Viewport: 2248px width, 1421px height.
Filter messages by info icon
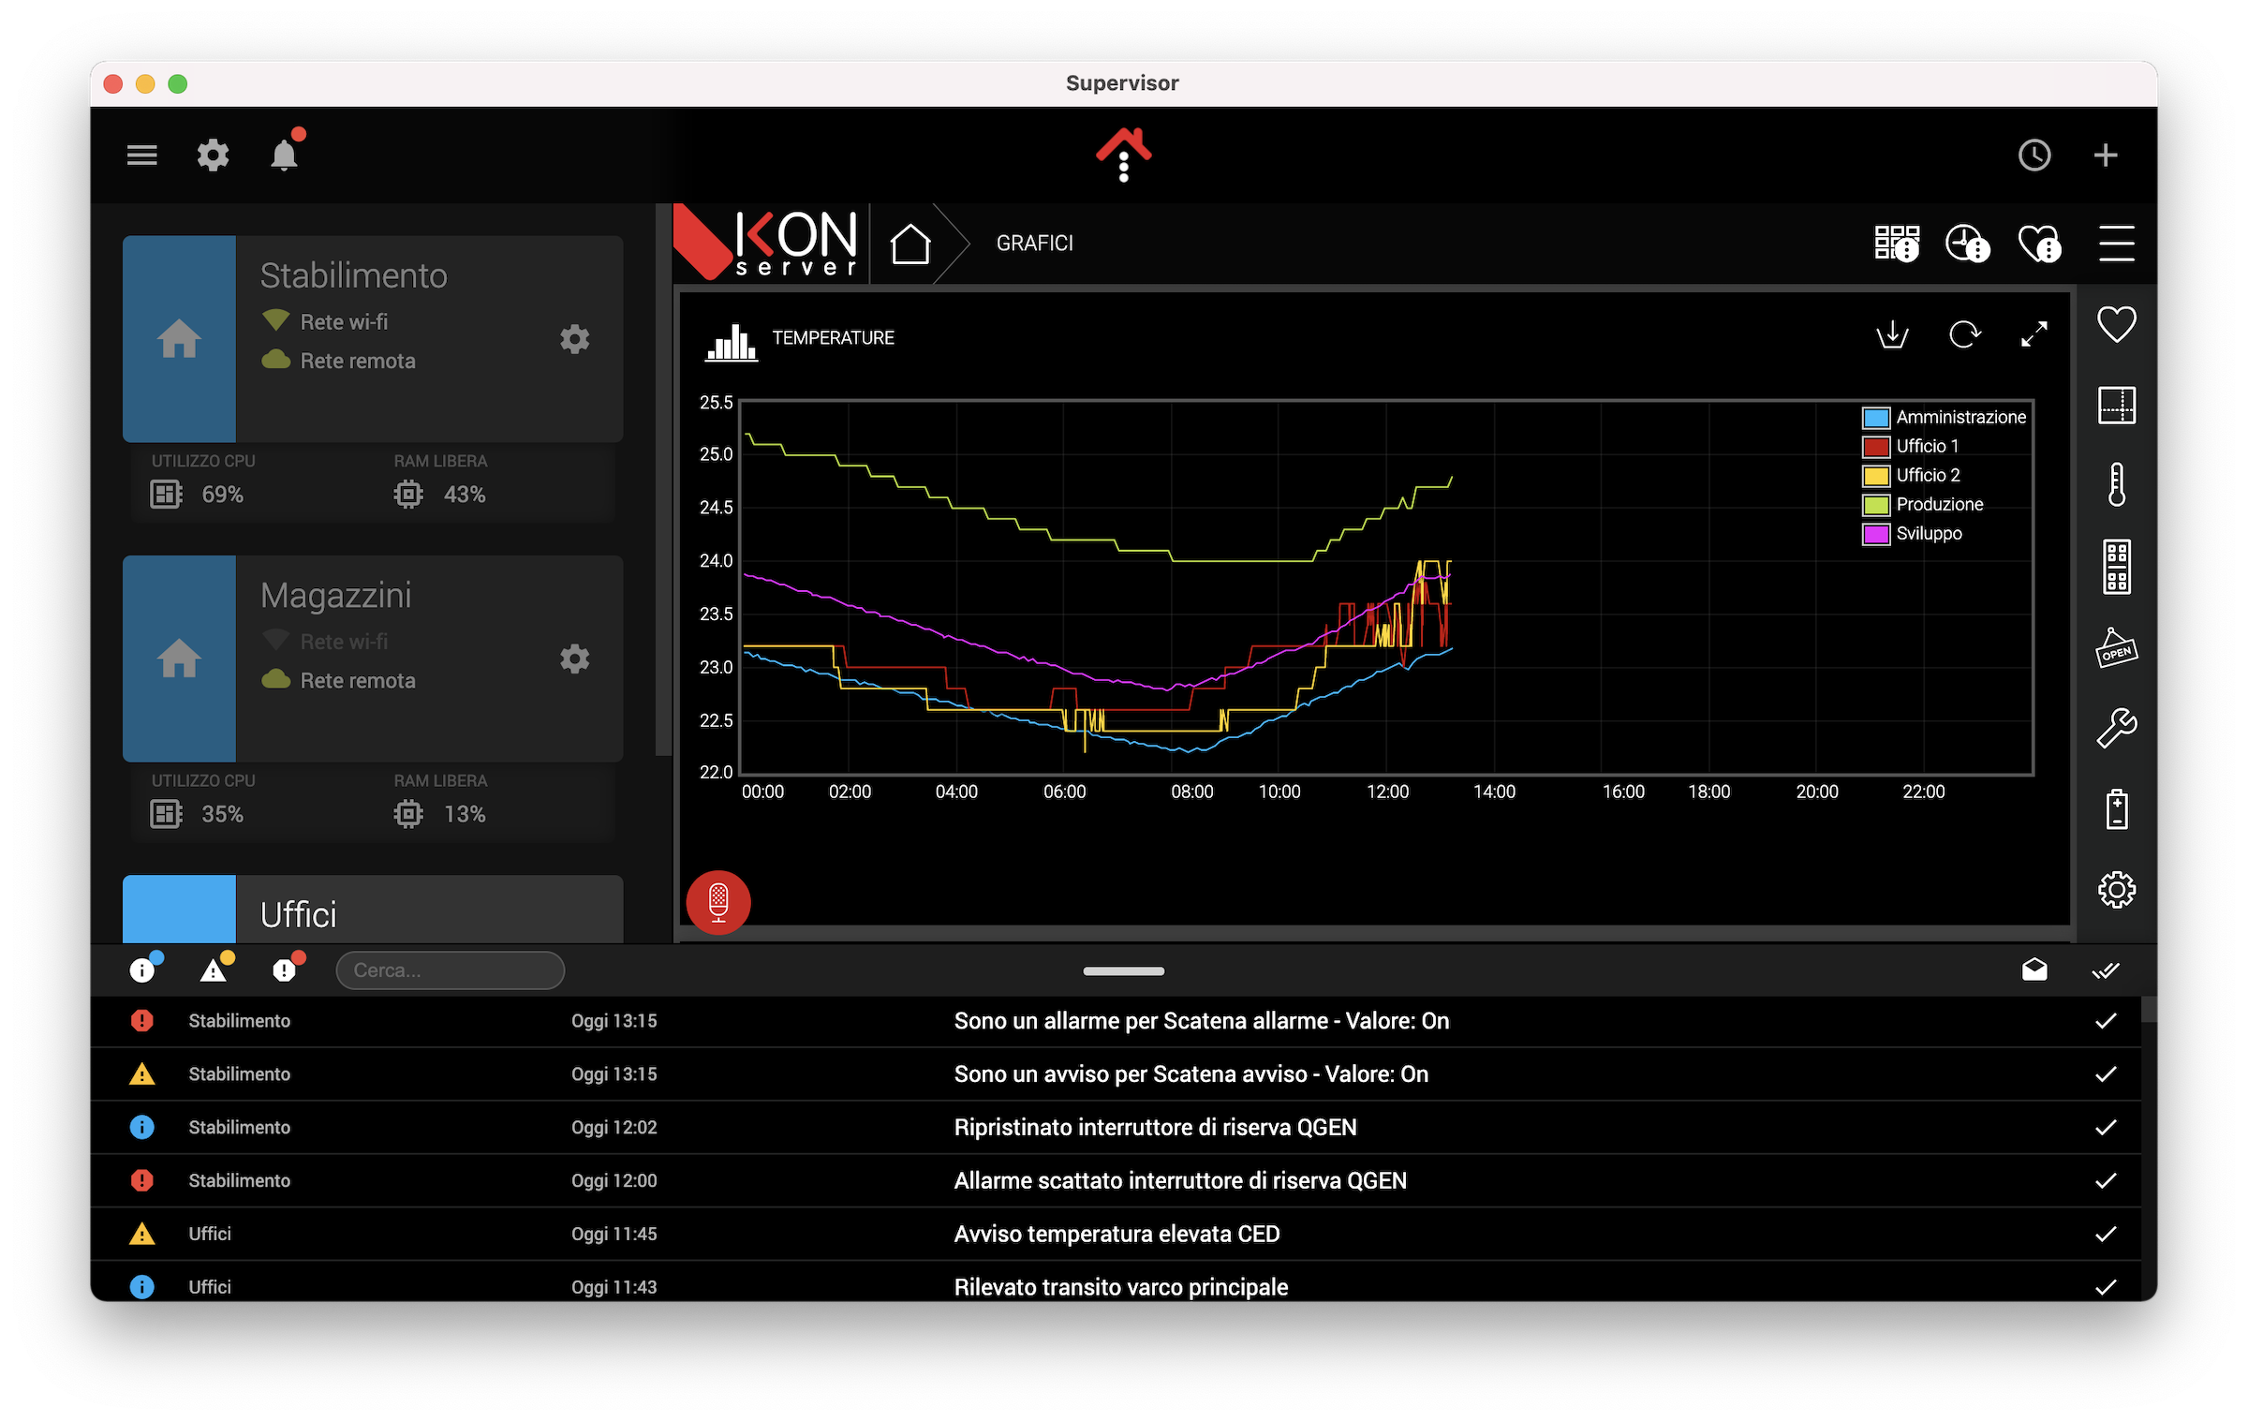click(142, 970)
